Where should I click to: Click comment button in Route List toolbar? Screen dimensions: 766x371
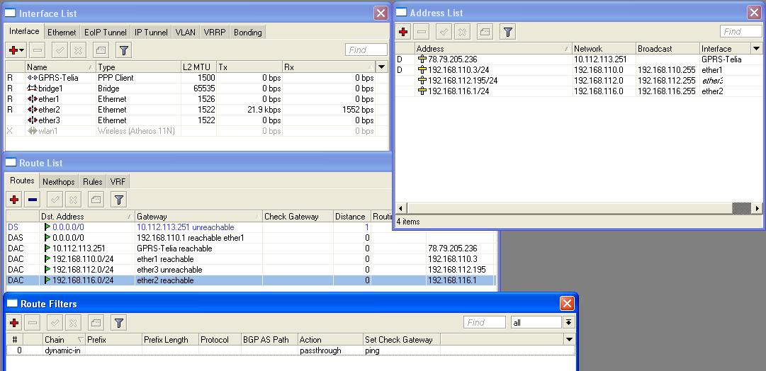click(96, 199)
